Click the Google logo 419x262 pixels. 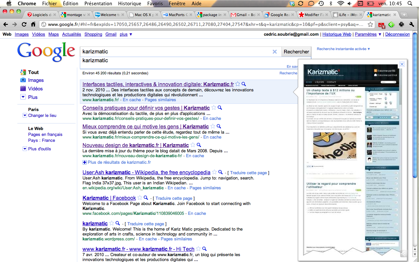coord(46,52)
